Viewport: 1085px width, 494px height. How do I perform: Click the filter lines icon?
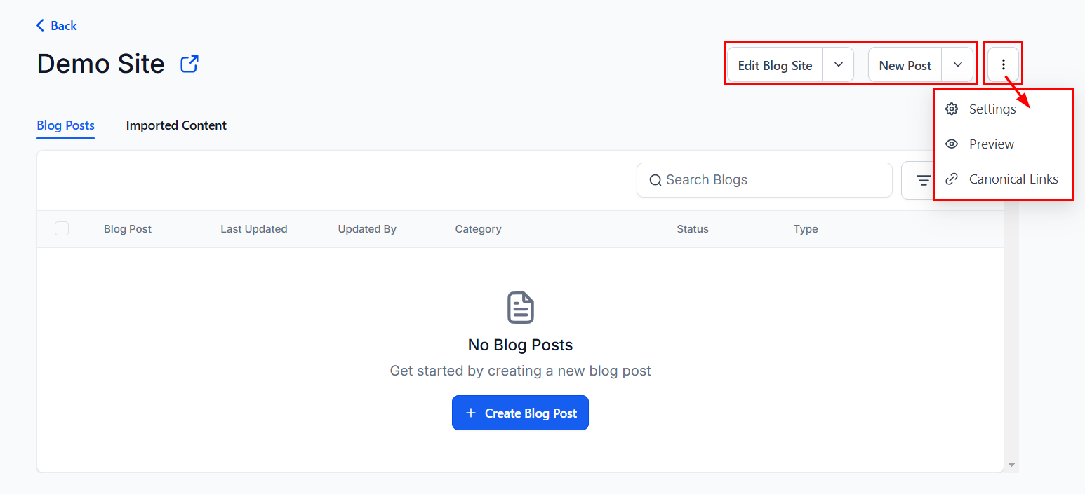click(x=924, y=181)
